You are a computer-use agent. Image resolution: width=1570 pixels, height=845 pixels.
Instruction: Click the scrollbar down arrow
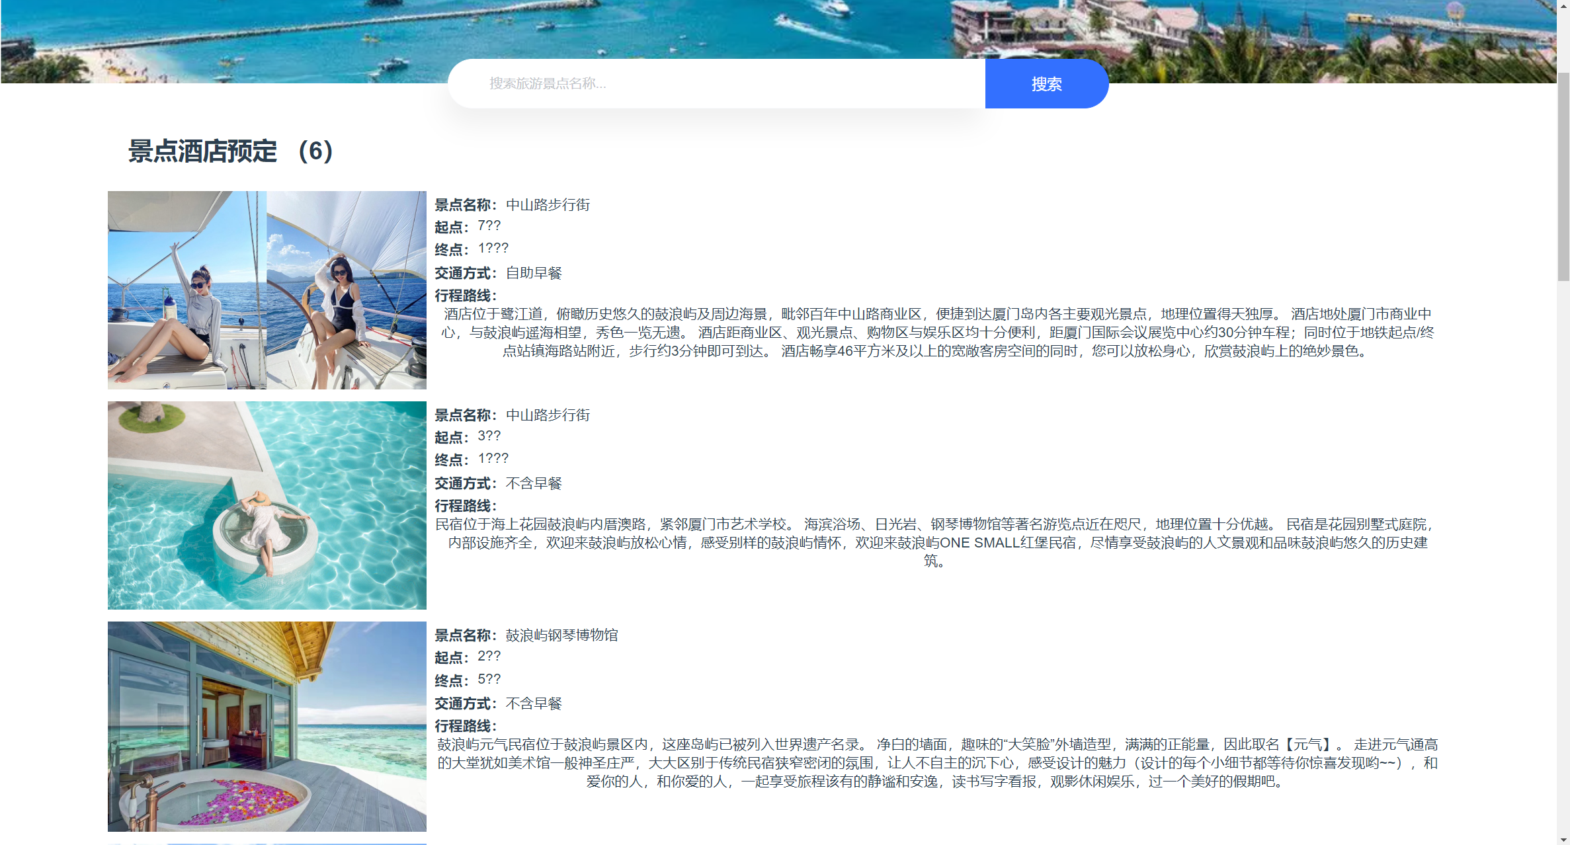coord(1563,840)
